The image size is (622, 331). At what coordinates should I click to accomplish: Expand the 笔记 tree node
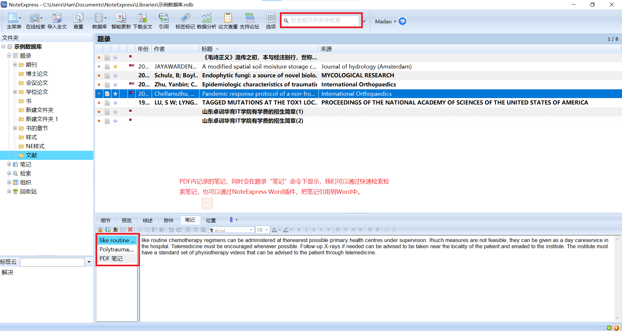[x=9, y=164]
